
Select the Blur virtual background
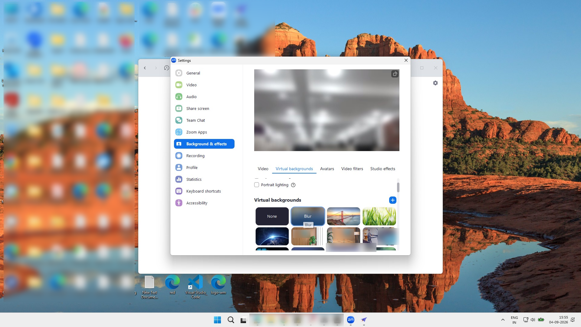point(308,216)
